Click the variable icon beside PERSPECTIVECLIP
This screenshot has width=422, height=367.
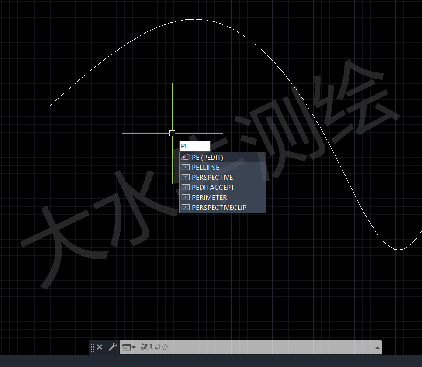click(185, 208)
